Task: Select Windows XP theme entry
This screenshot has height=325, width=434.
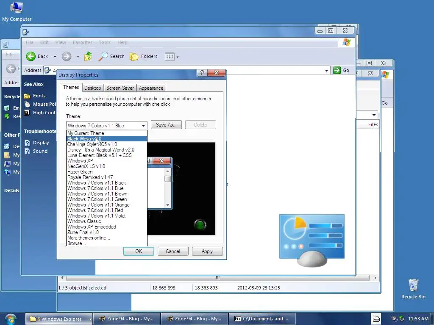Action: point(106,161)
